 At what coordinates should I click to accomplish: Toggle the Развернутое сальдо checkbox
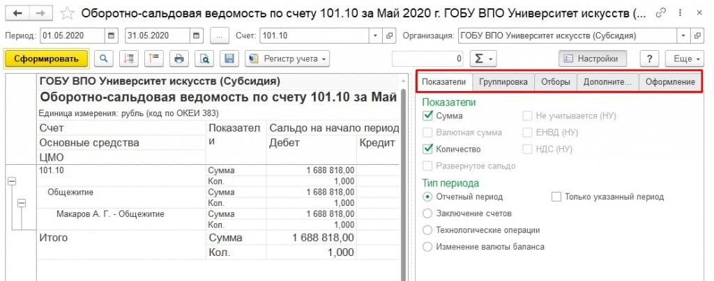tap(427, 166)
